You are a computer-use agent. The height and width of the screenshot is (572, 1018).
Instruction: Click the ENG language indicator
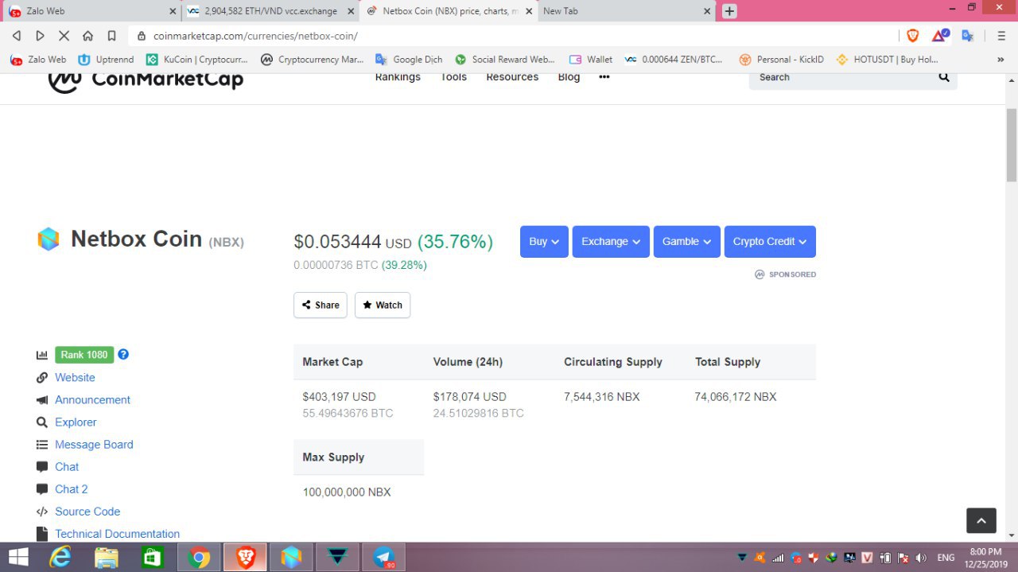(x=946, y=558)
